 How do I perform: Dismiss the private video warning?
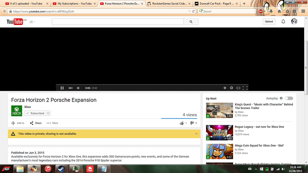coord(196,134)
